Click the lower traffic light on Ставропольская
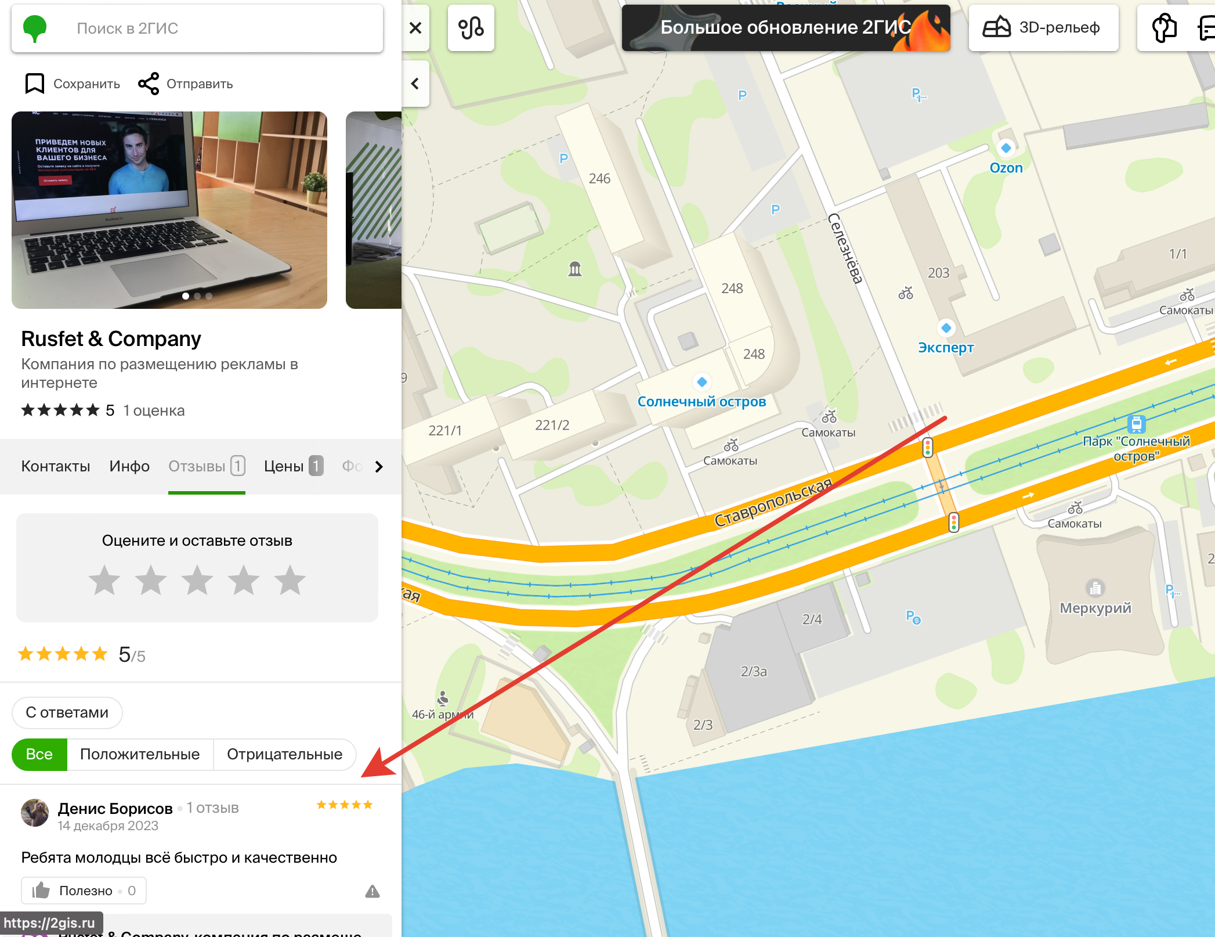This screenshot has width=1215, height=937. point(954,522)
